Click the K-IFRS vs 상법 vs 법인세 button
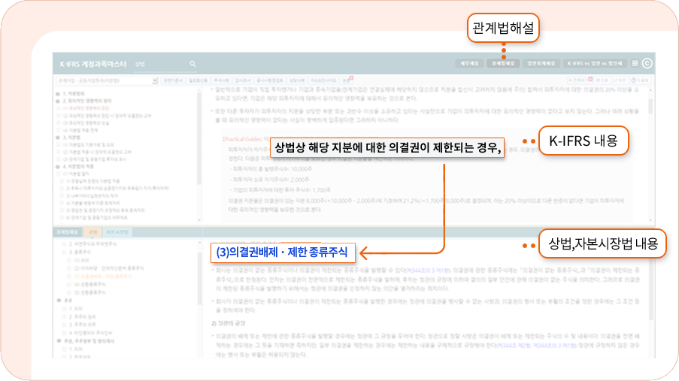 pyautogui.click(x=596, y=65)
